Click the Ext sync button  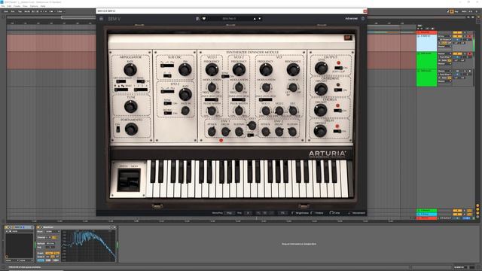(x=13, y=11)
